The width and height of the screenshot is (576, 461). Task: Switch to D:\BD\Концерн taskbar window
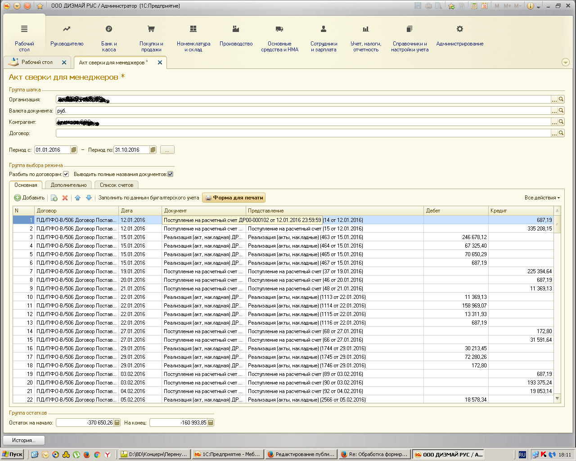coord(154,454)
